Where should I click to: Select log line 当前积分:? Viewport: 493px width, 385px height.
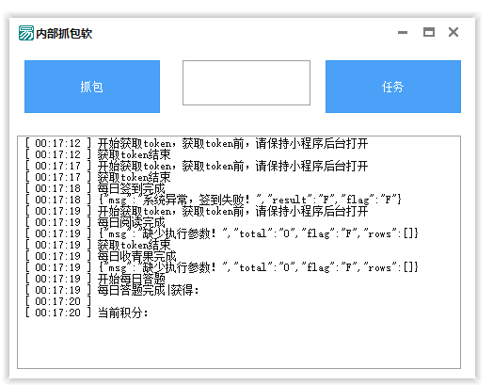87,313
